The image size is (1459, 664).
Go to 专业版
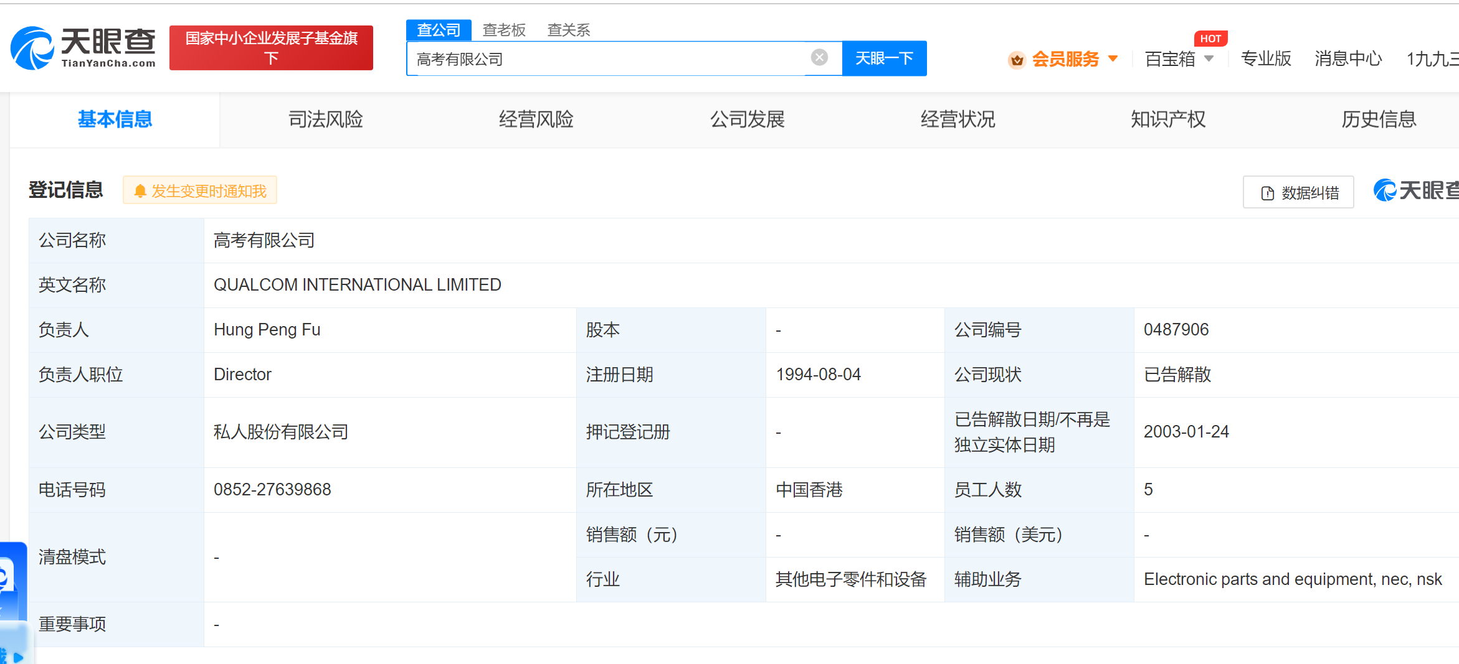(x=1266, y=58)
